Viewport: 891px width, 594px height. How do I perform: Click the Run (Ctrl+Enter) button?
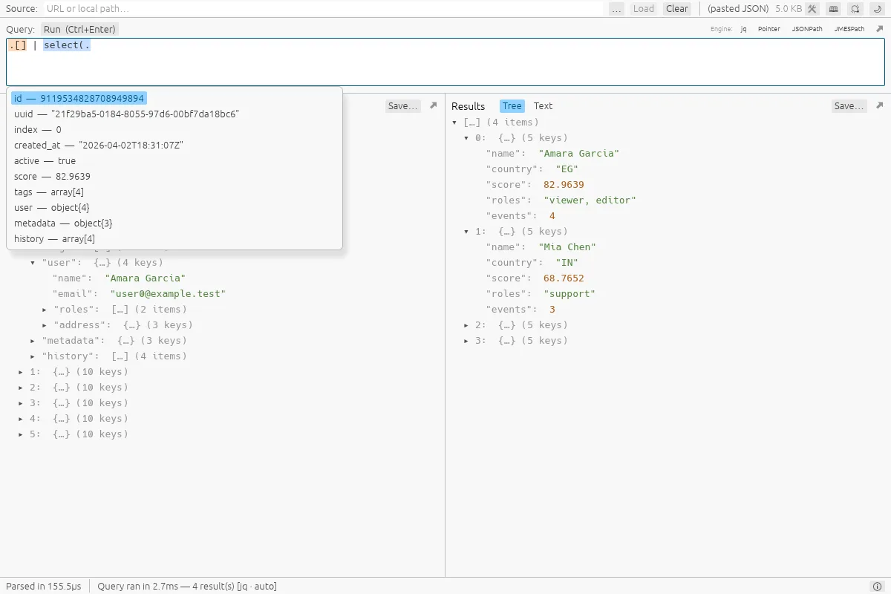(79, 29)
